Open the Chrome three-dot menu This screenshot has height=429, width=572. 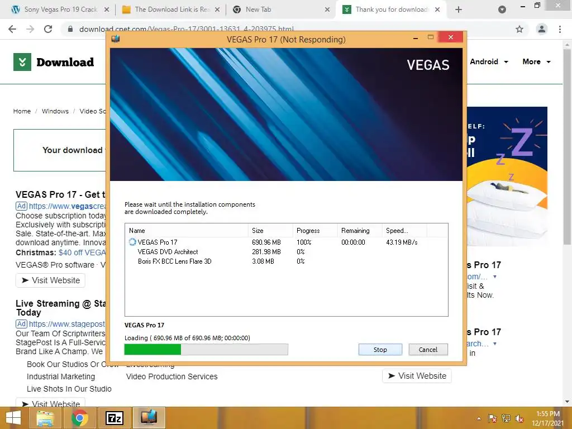pos(560,29)
